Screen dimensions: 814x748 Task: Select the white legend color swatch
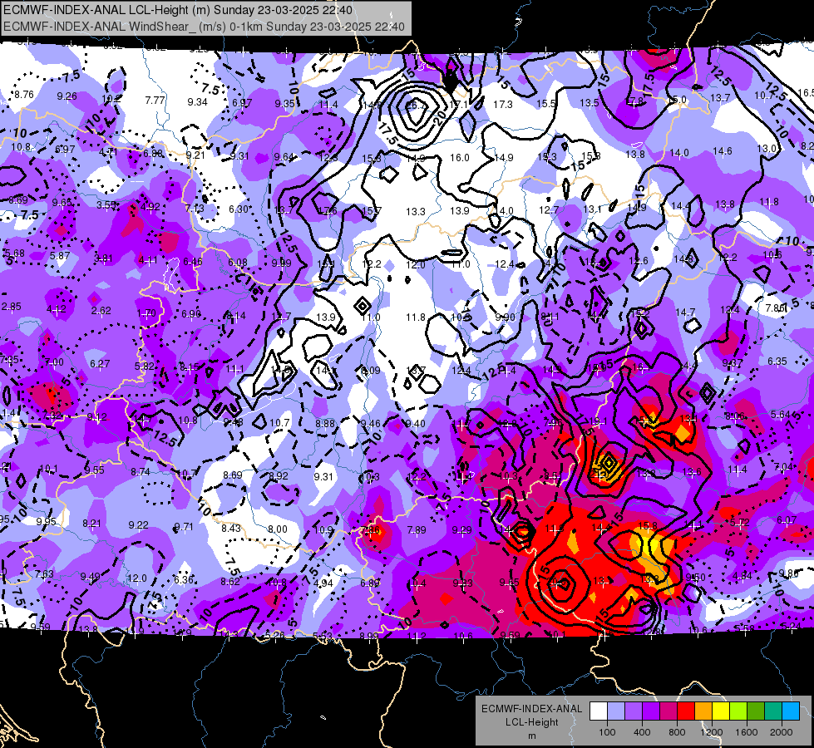tap(598, 711)
